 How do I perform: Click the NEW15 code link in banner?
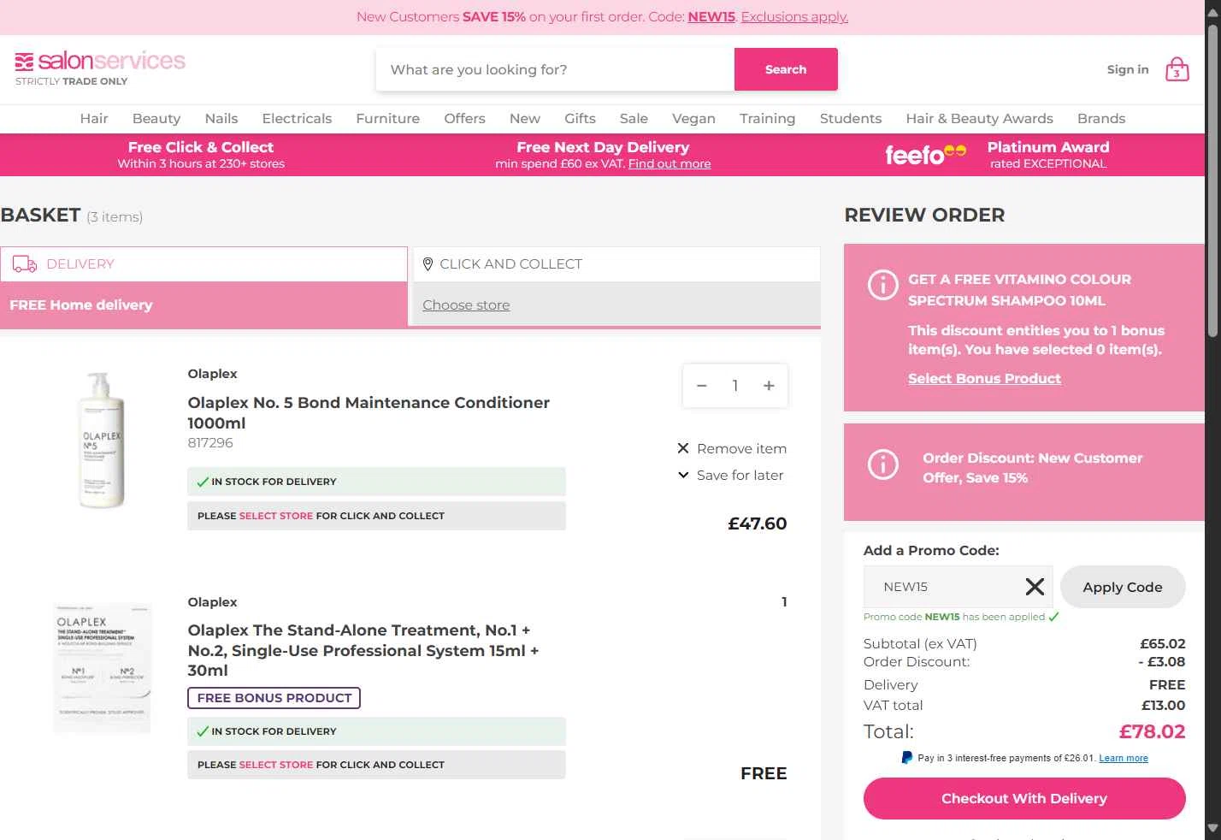(711, 17)
